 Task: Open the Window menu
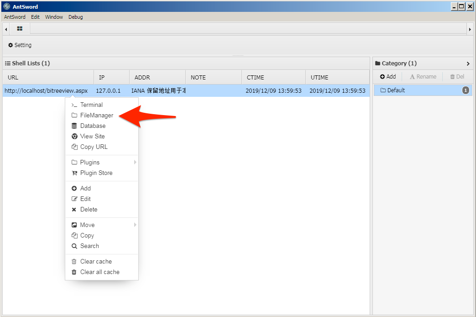coord(54,17)
